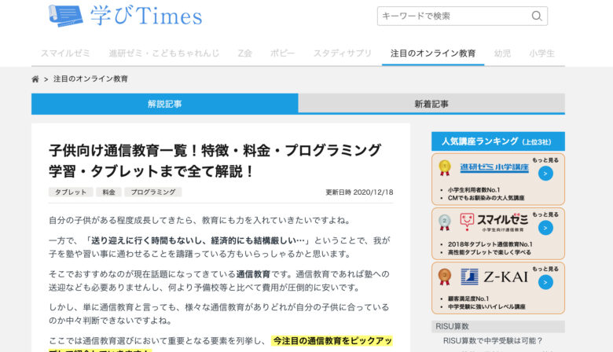This screenshot has height=352, width=613.
Task: Click the gold medal rank icon
Action: [445, 167]
